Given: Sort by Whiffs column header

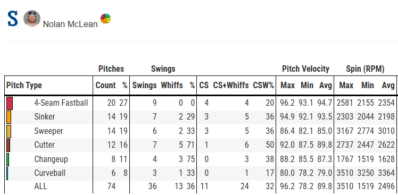Looking at the screenshot, I should (x=172, y=86).
